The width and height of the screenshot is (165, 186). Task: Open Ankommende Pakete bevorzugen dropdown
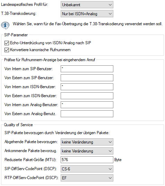87,151
